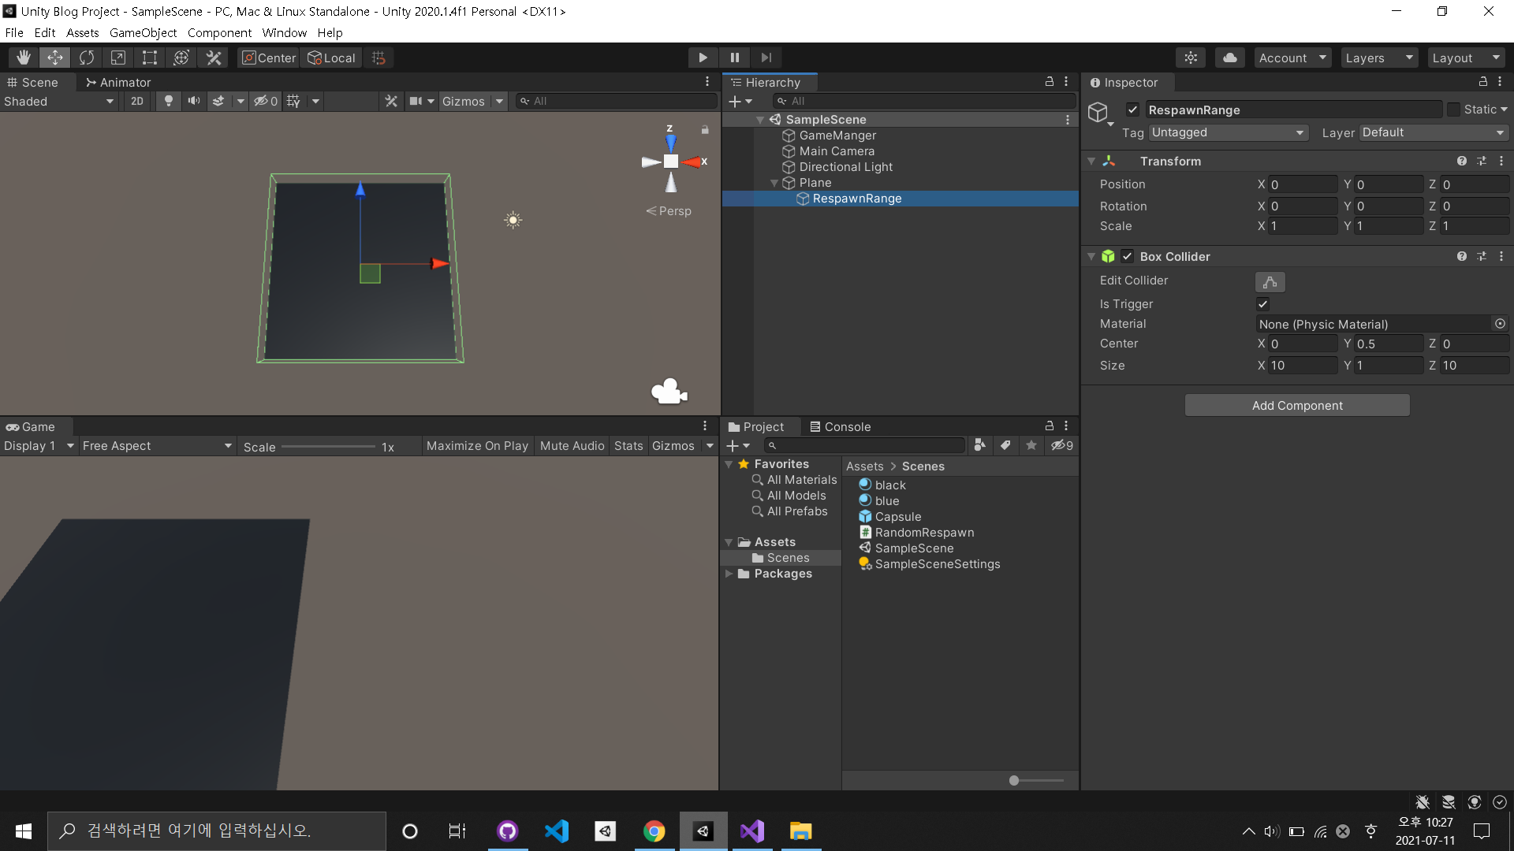Start Play mode

(x=703, y=58)
